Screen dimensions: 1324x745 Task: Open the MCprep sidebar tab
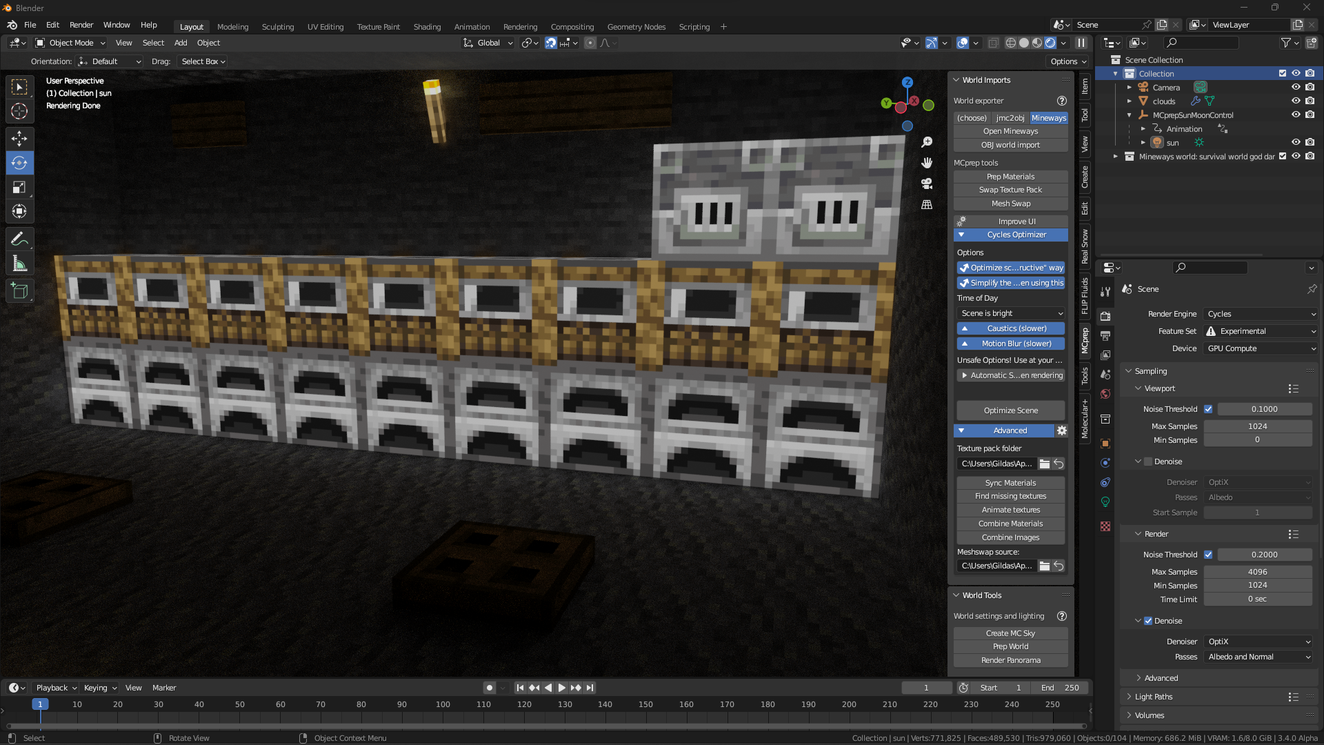[x=1085, y=340]
